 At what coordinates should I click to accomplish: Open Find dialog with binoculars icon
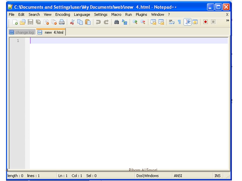tap(116, 22)
